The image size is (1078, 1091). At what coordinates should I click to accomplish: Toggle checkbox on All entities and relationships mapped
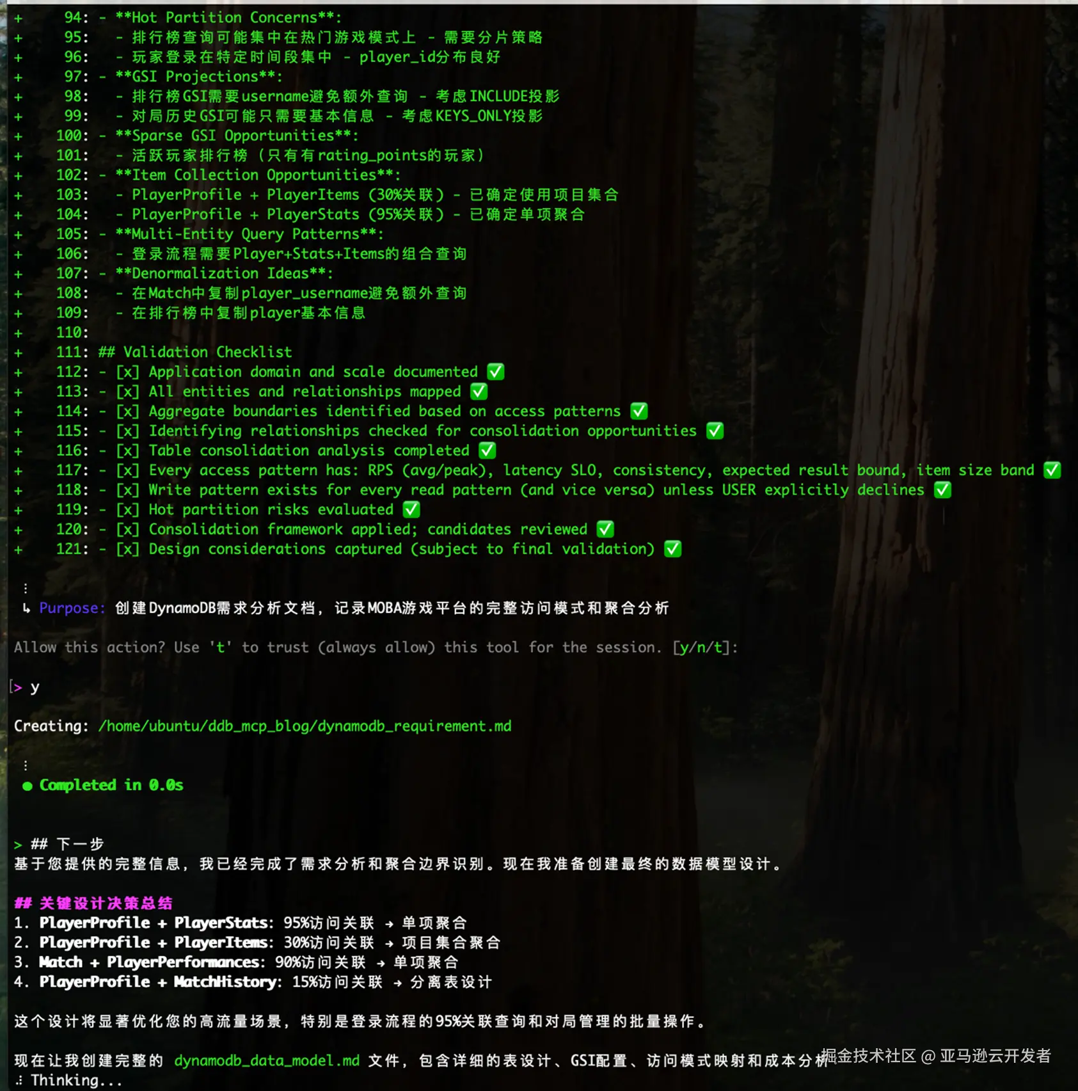(128, 392)
